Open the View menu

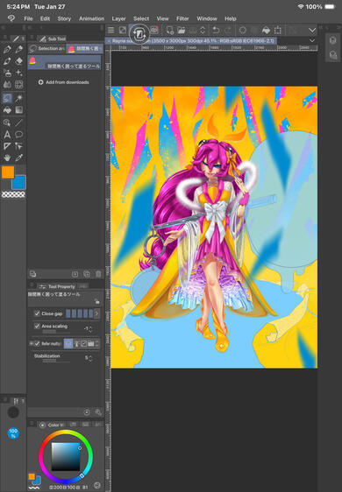tap(162, 18)
